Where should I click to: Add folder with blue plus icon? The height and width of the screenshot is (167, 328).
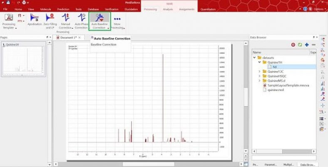pyautogui.click(x=307, y=45)
